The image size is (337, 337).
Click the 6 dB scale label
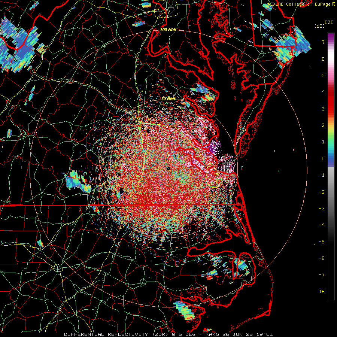pos(323,59)
